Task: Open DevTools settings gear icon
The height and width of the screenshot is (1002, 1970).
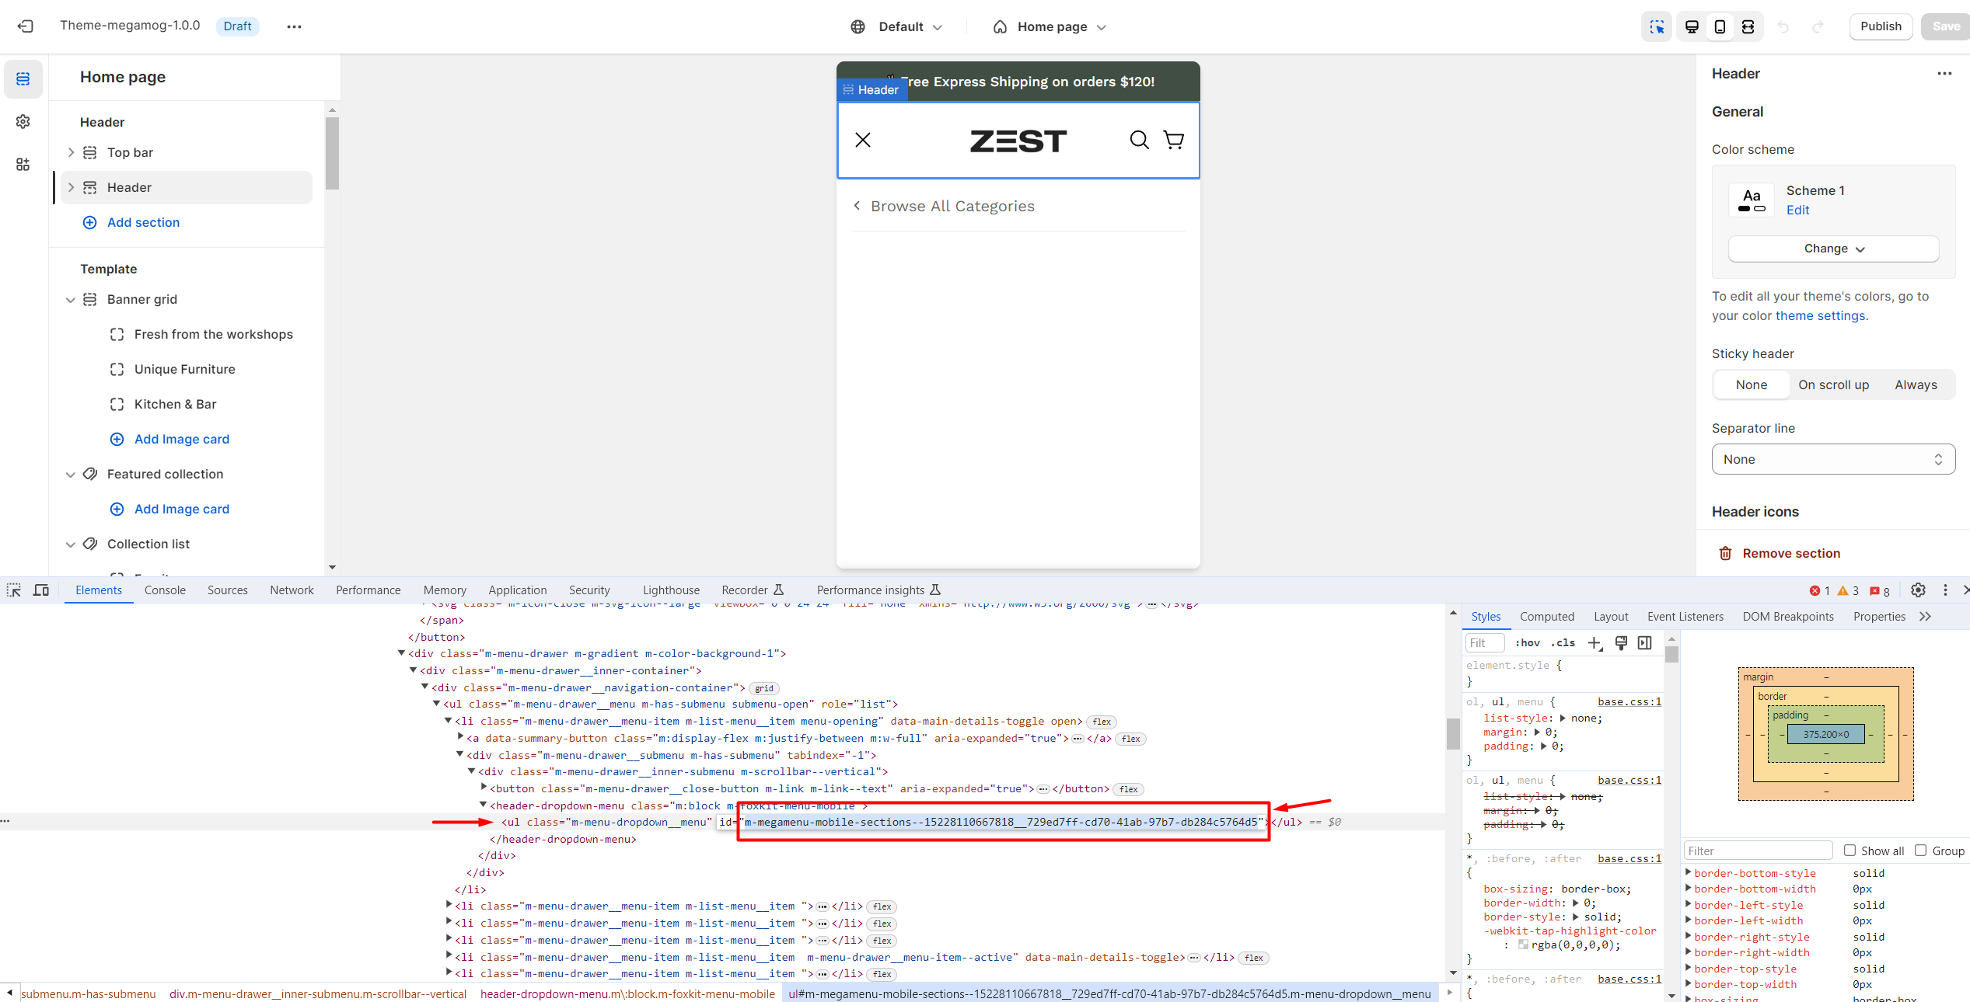Action: pos(1918,590)
